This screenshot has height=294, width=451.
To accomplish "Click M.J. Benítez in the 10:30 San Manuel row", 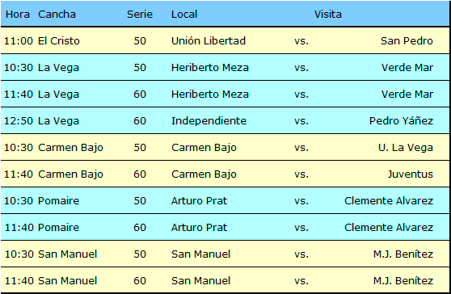I will (x=403, y=254).
